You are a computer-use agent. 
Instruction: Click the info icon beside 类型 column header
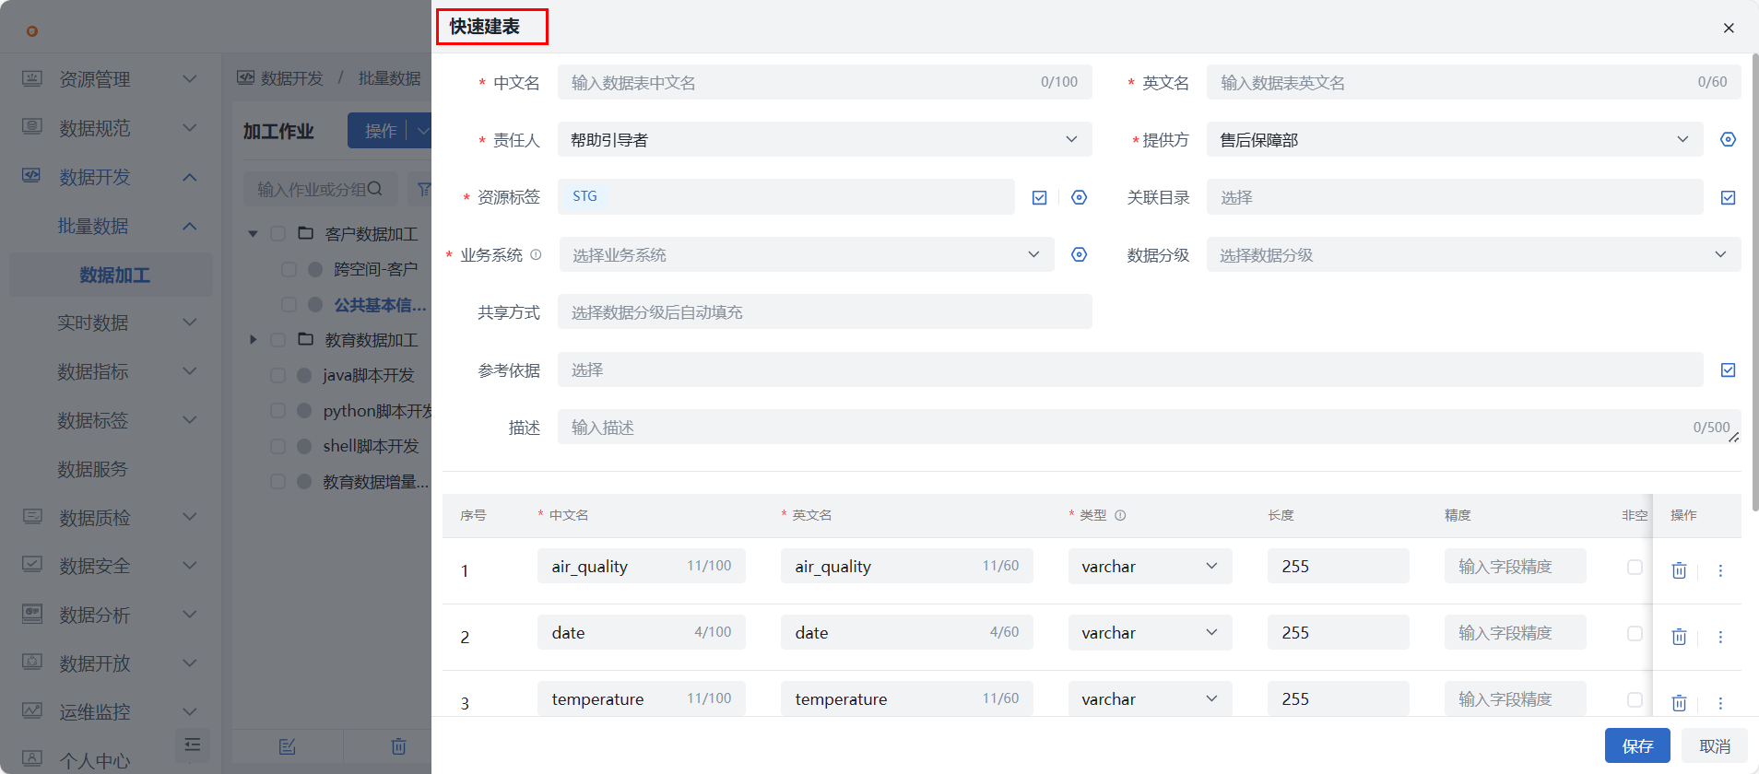click(x=1120, y=515)
